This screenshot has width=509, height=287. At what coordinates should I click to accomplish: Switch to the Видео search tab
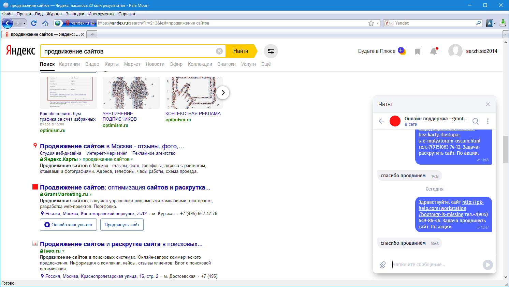[x=92, y=64]
